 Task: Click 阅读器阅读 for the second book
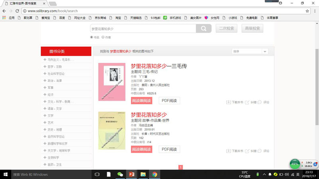point(142,150)
